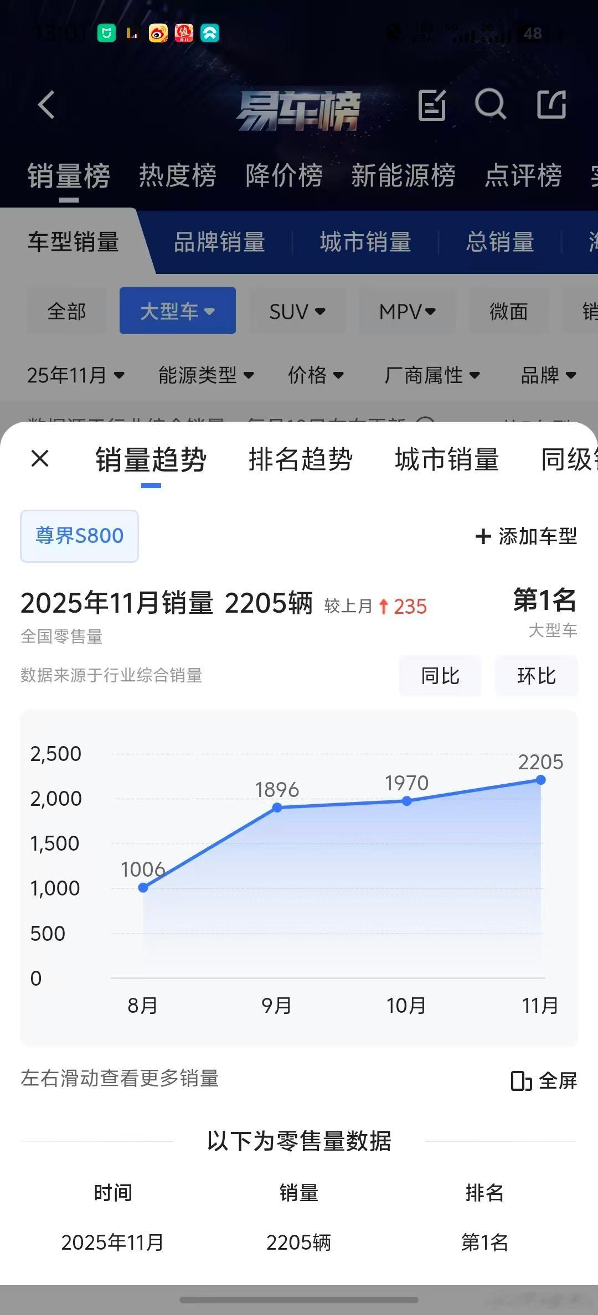Select 品牌销量 sub-tab

219,242
